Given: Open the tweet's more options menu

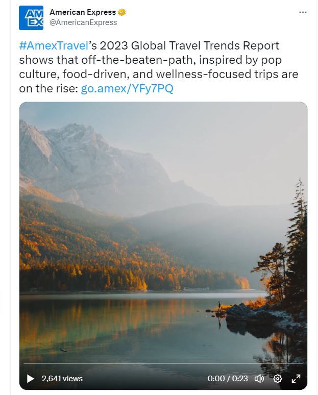Looking at the screenshot, I should 303,12.
